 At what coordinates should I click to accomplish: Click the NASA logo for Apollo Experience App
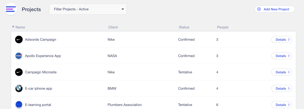tap(19, 56)
